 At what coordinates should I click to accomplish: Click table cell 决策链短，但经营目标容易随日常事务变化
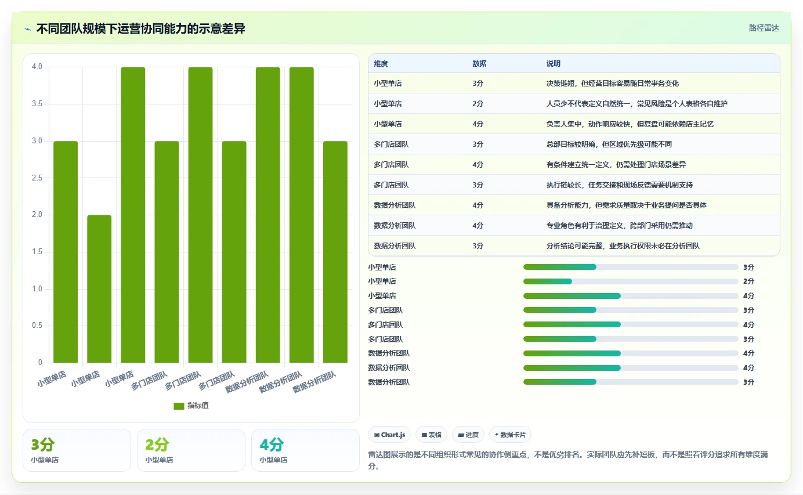coord(613,84)
